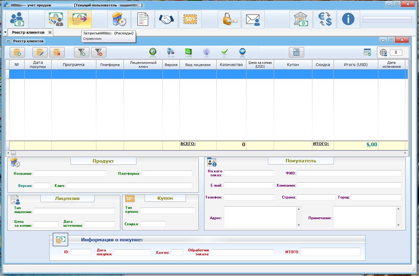Viewport: 419px width, 276px height.
Task: Click the round green export icon
Action: [x=153, y=52]
